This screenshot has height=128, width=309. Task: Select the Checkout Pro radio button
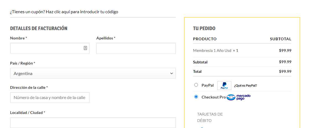[x=196, y=97]
